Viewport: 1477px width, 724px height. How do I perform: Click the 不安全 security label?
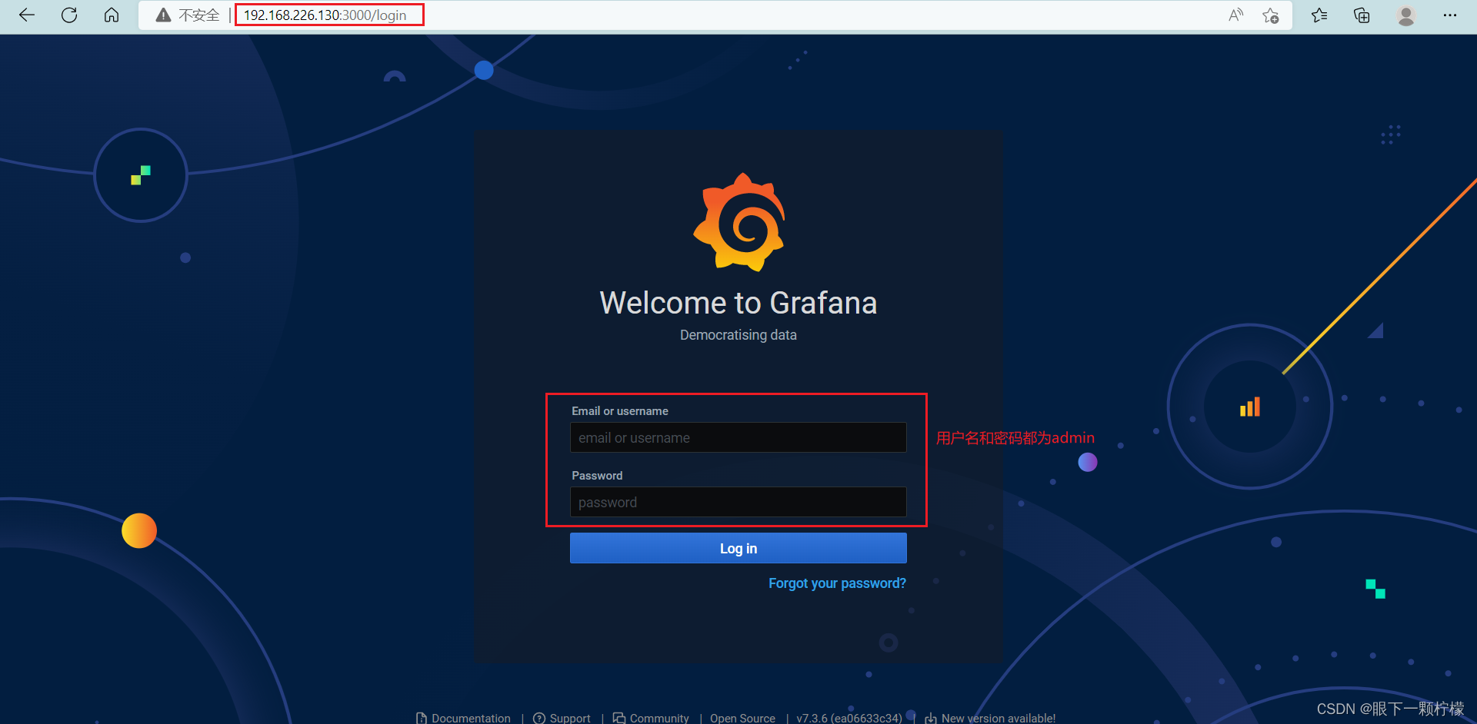click(199, 15)
